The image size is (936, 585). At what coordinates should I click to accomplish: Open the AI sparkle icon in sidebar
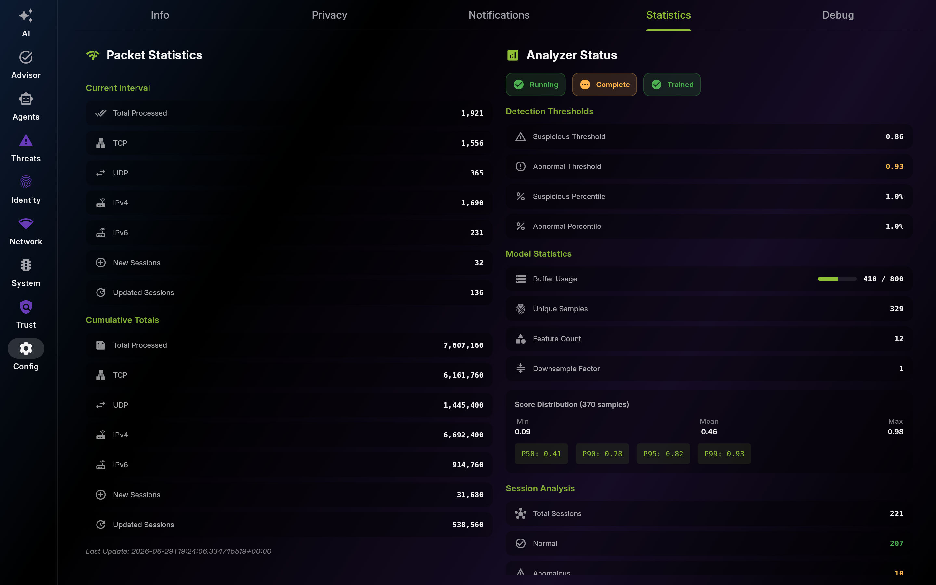point(26,16)
